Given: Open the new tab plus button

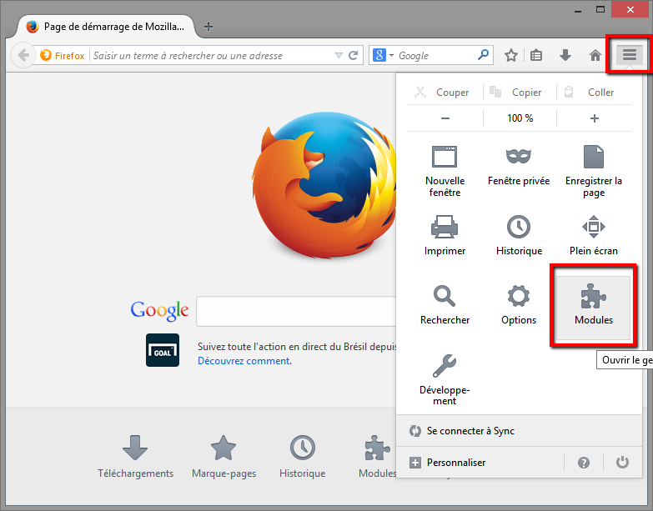Looking at the screenshot, I should coord(208,27).
